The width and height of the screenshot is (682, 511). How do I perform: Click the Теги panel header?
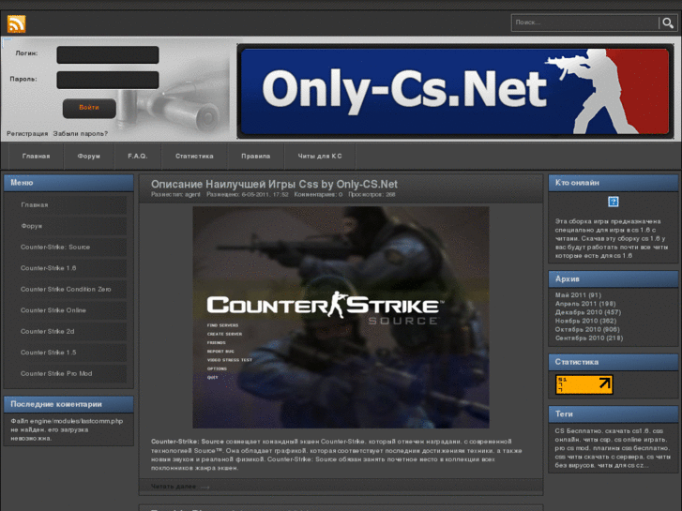pos(614,414)
